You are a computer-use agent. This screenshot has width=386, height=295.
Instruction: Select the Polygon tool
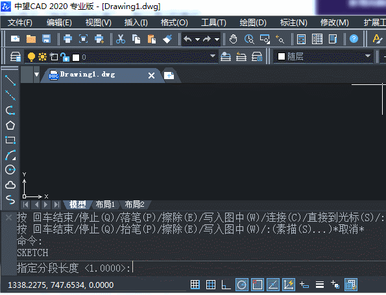tap(10, 125)
